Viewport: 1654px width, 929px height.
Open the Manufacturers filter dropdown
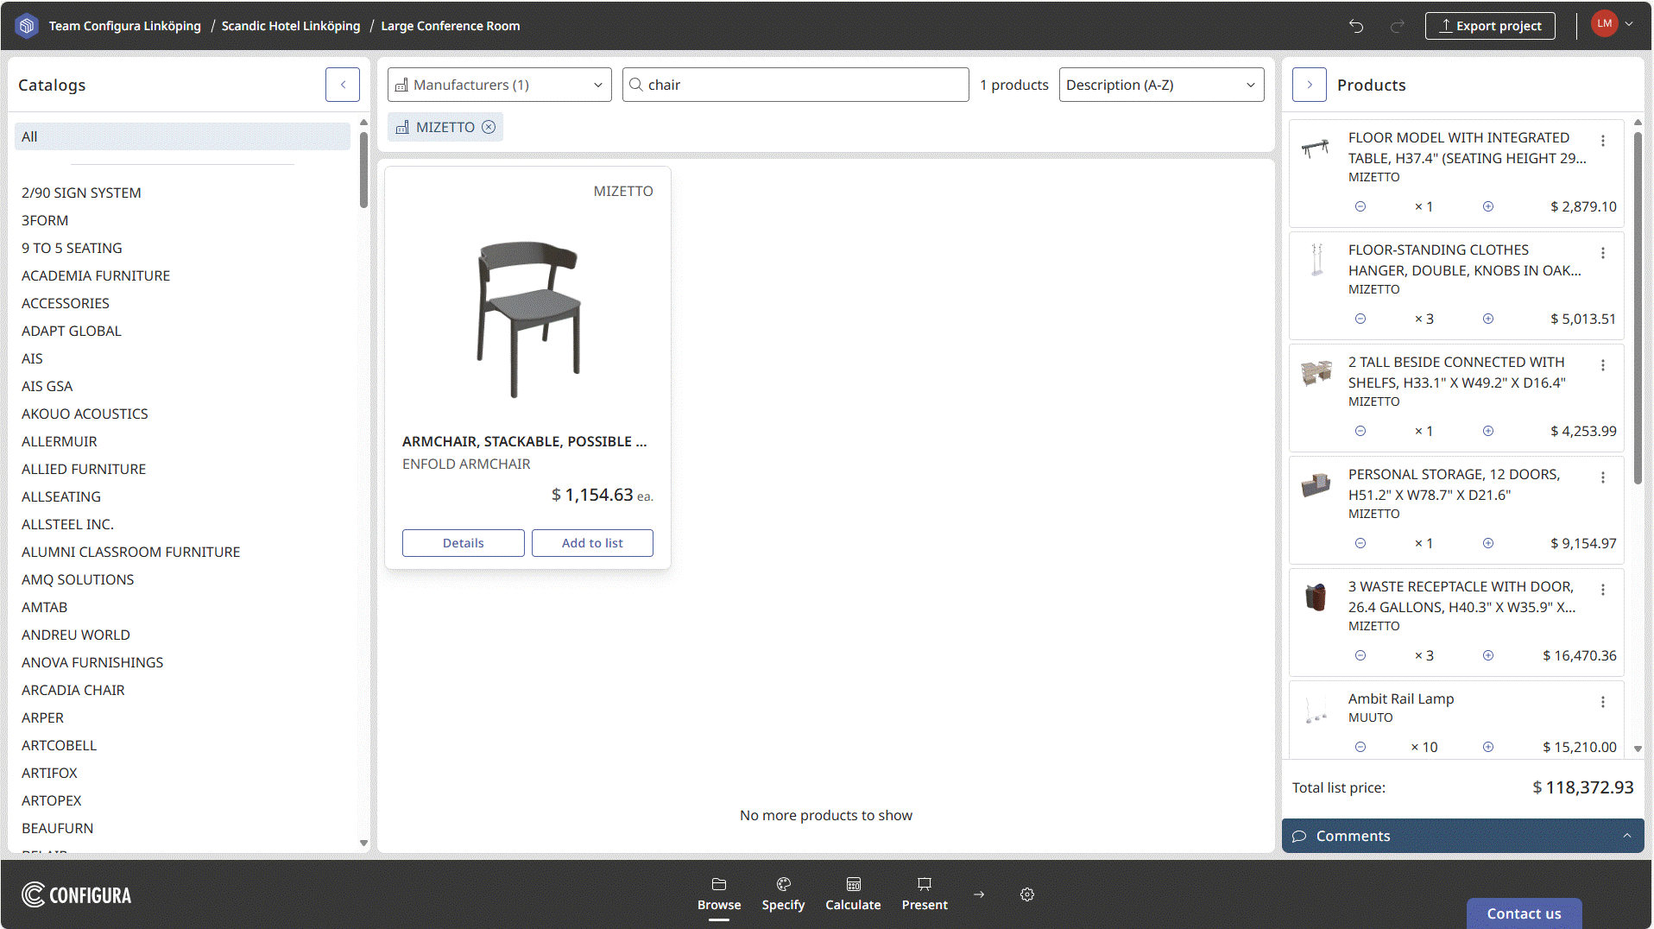[x=500, y=85]
